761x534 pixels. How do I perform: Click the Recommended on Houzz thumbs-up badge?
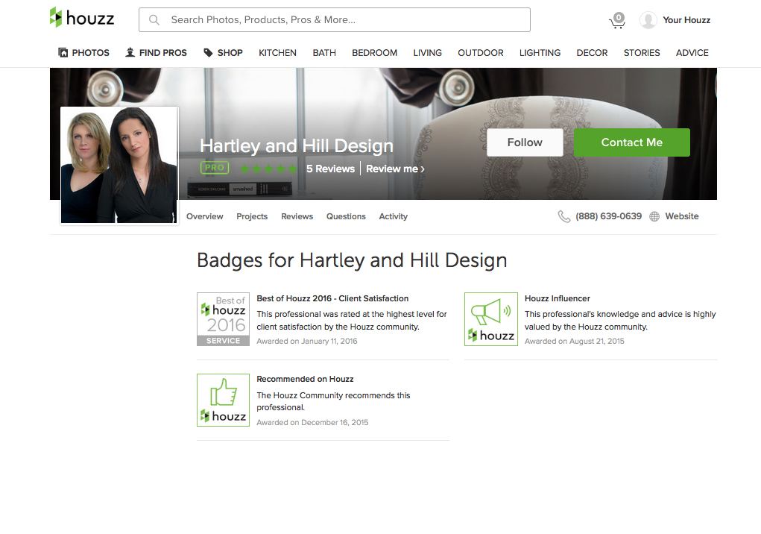coord(223,400)
